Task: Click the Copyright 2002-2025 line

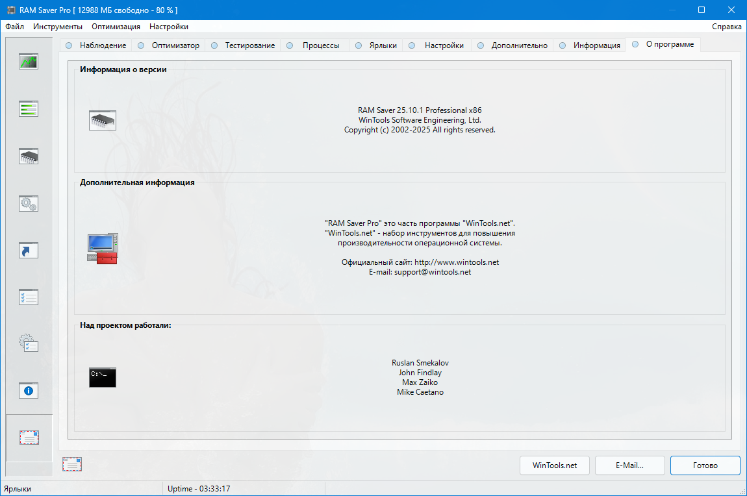Action: tap(420, 130)
